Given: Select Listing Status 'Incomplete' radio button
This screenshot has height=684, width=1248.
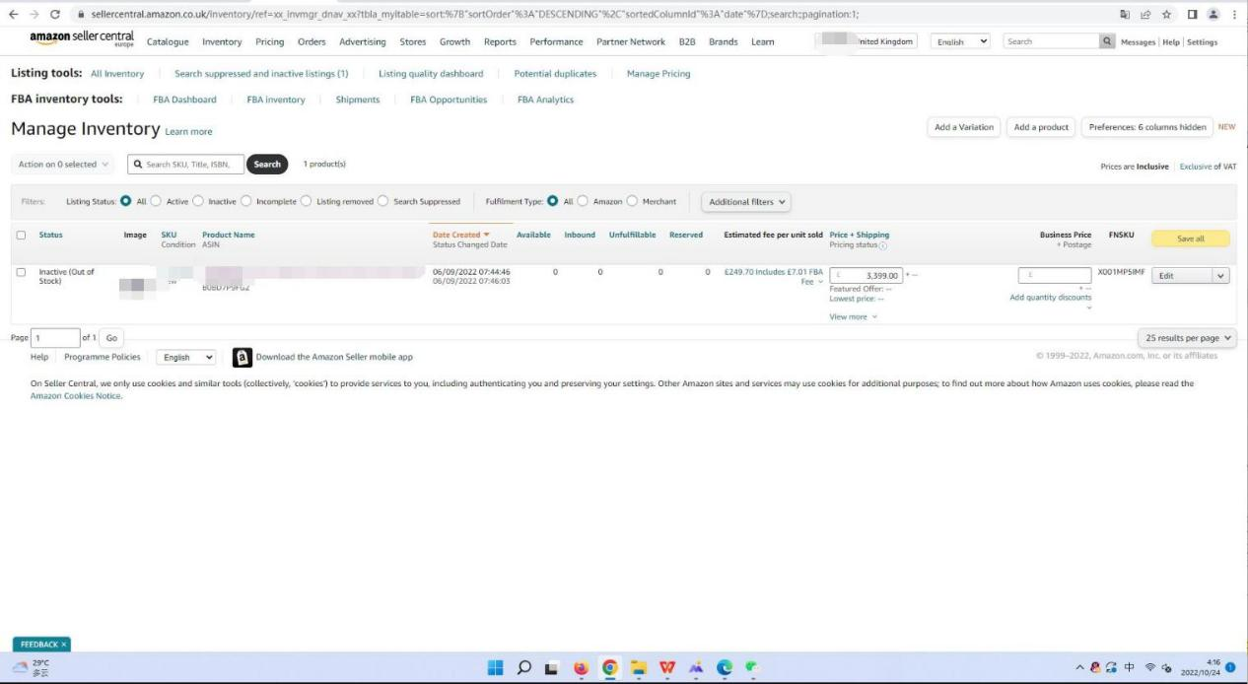Looking at the screenshot, I should point(246,201).
